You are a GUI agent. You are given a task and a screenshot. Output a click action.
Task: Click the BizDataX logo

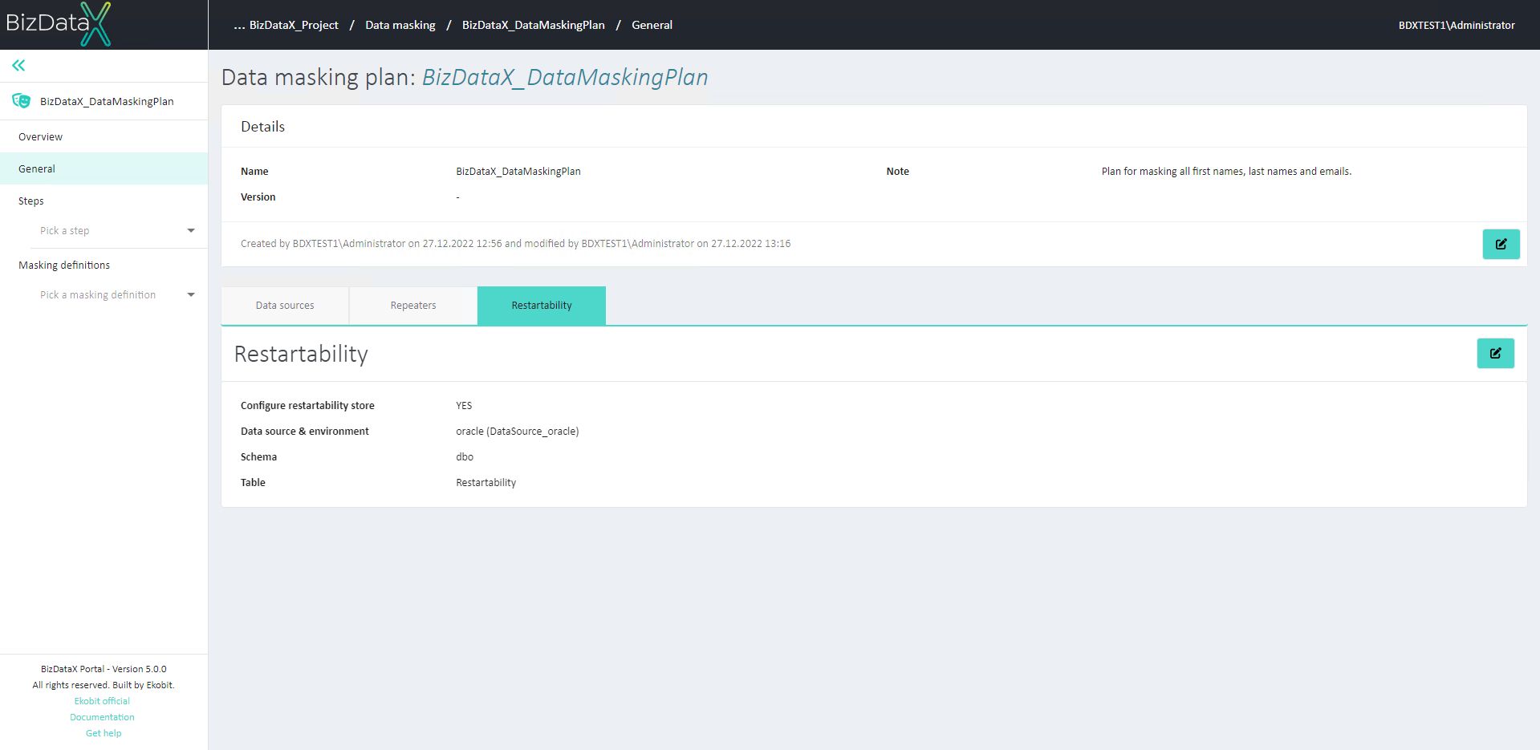(x=58, y=24)
